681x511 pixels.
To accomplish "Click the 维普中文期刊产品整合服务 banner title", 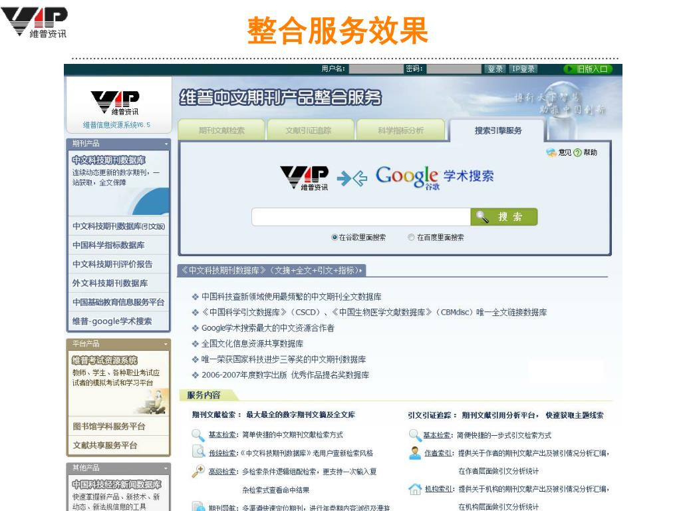I will (281, 98).
